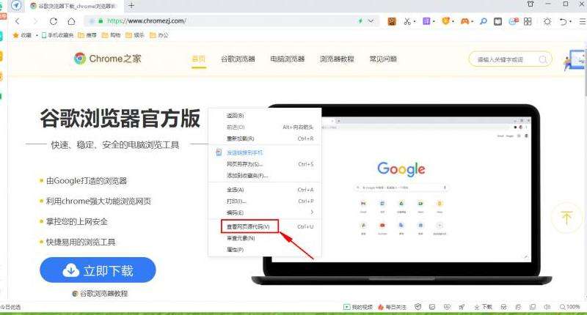
Task: Click the sun brightness mode icon
Action: point(547,21)
